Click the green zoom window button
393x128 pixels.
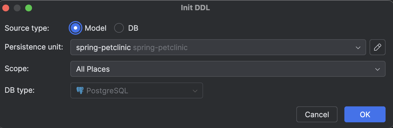point(29,8)
